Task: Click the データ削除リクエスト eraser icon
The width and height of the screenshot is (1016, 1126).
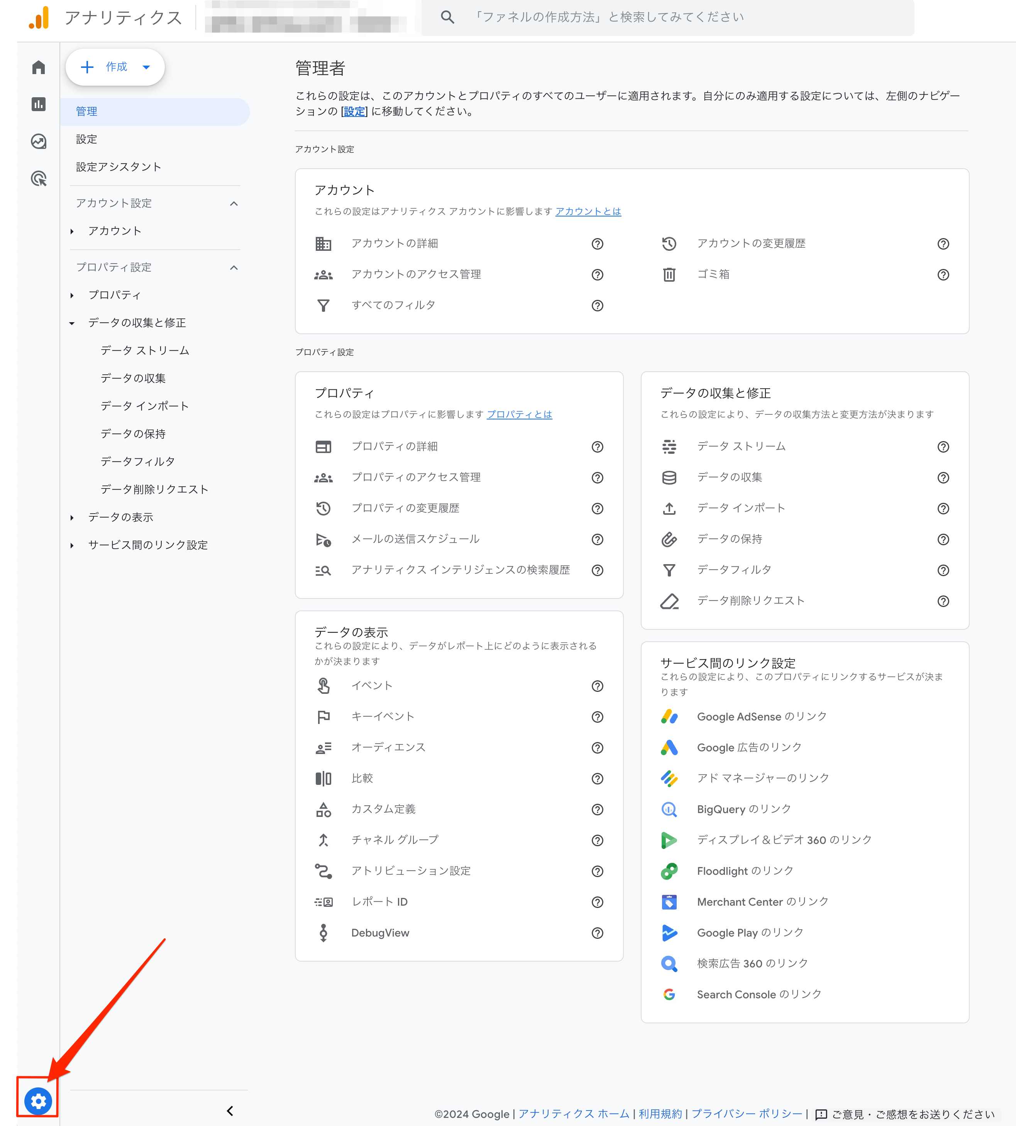Action: click(x=669, y=601)
